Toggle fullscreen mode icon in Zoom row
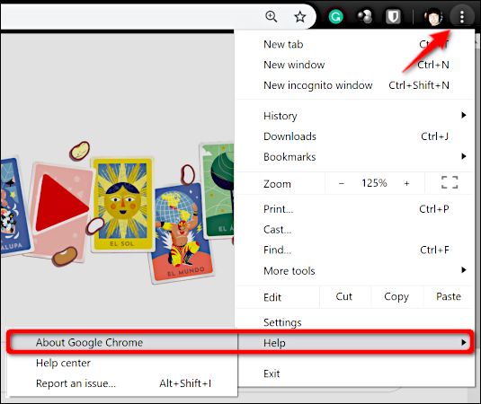Viewport: 481px width, 404px height. tap(450, 182)
